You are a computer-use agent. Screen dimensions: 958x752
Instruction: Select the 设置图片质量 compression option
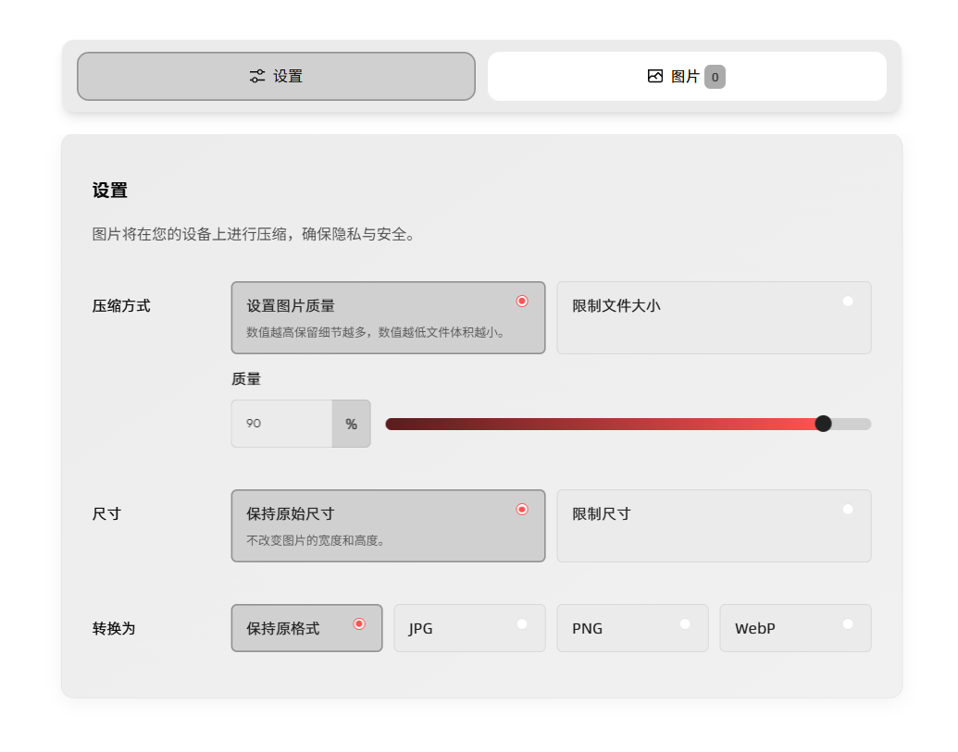click(x=388, y=317)
